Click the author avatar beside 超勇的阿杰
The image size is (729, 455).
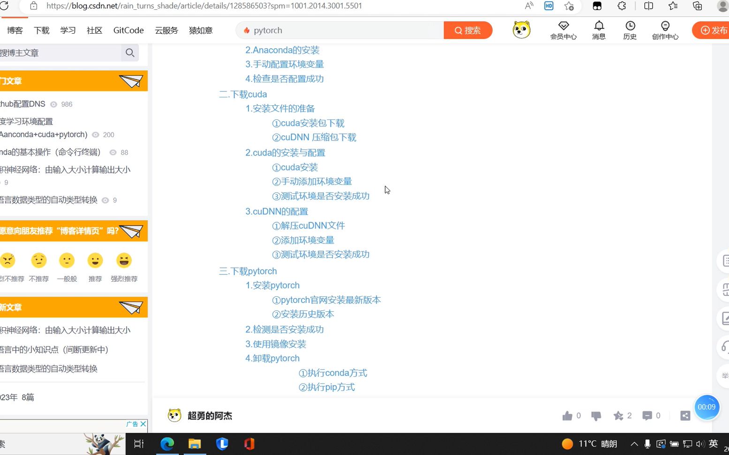[174, 415]
